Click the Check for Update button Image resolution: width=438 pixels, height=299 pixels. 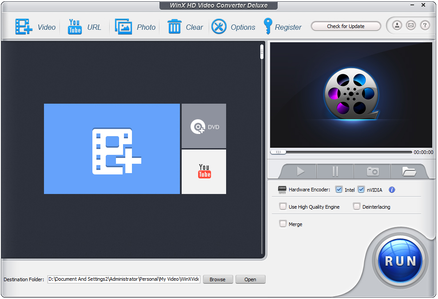(346, 26)
